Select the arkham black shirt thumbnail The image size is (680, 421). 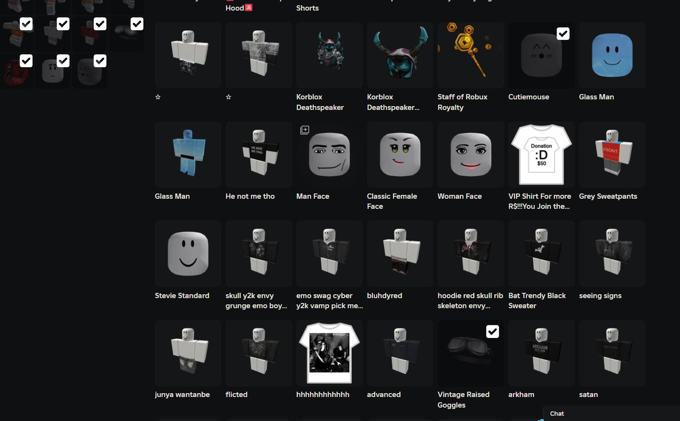coord(541,353)
